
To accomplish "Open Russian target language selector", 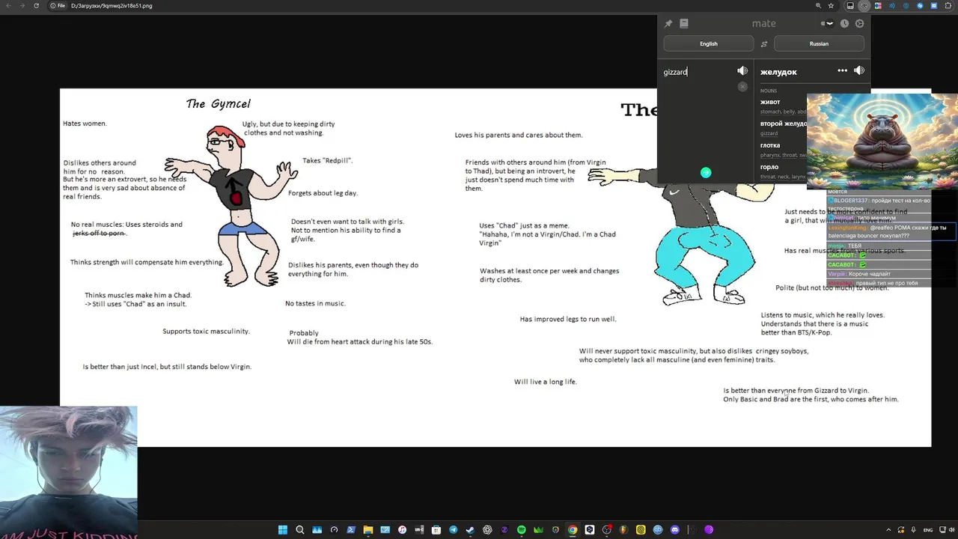I will [x=819, y=43].
